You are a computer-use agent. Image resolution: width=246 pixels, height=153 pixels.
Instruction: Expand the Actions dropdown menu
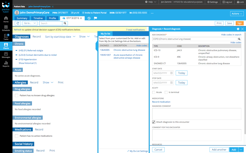(x=237, y=14)
